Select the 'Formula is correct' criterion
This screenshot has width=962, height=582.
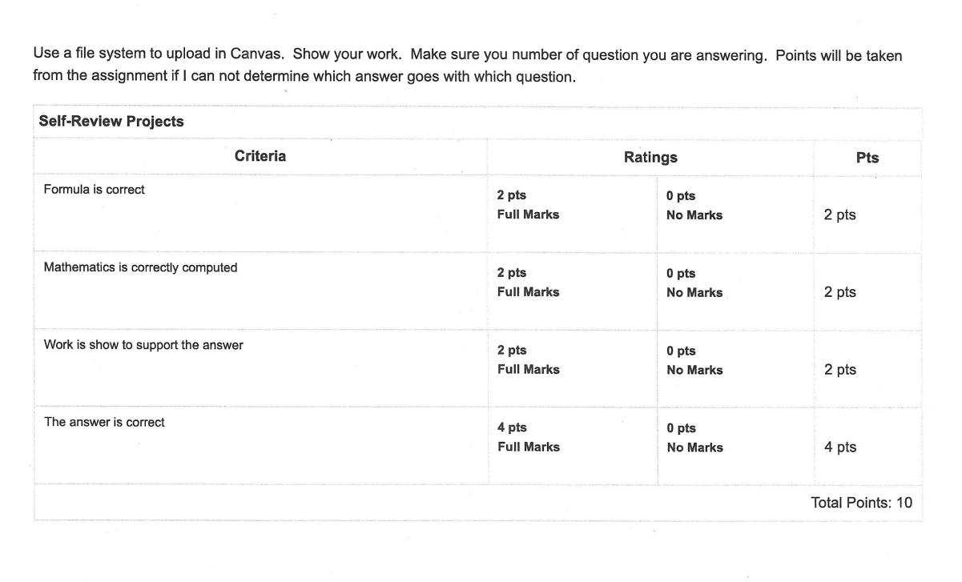pyautogui.click(x=95, y=190)
